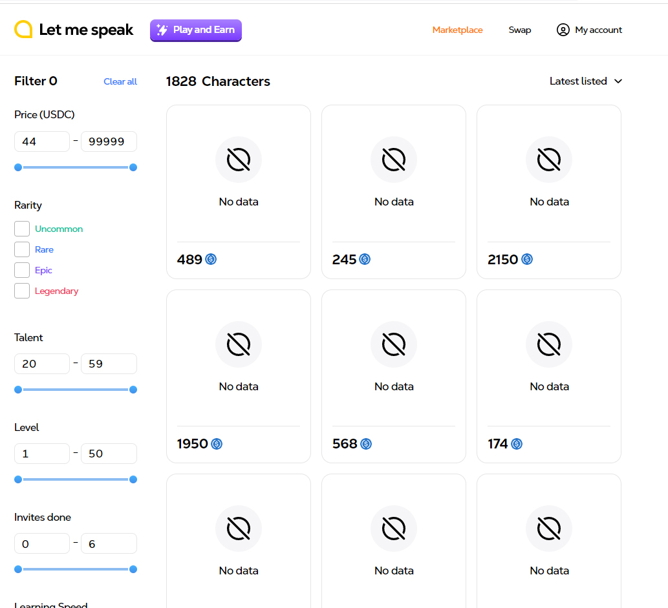The image size is (668, 608).
Task: Click the No data icon on the 1950 card
Action: 239,344
